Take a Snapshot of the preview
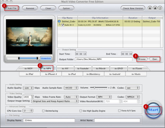The image size is (165, 128). coord(46,58)
